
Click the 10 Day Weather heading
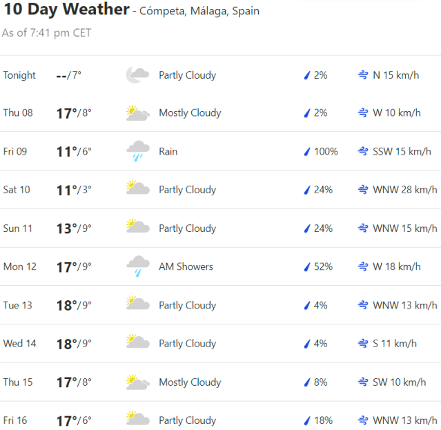(x=66, y=10)
